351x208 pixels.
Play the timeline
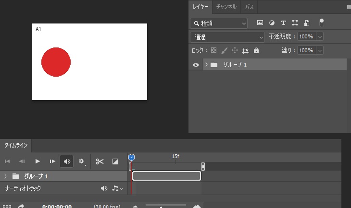(38, 161)
